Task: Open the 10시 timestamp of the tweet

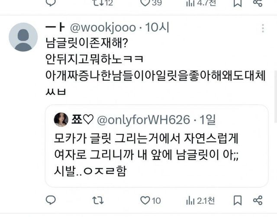Action: click(x=157, y=28)
